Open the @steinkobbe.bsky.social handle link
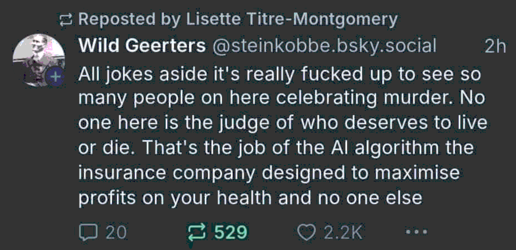Viewport: 516px width, 250px height. [324, 45]
